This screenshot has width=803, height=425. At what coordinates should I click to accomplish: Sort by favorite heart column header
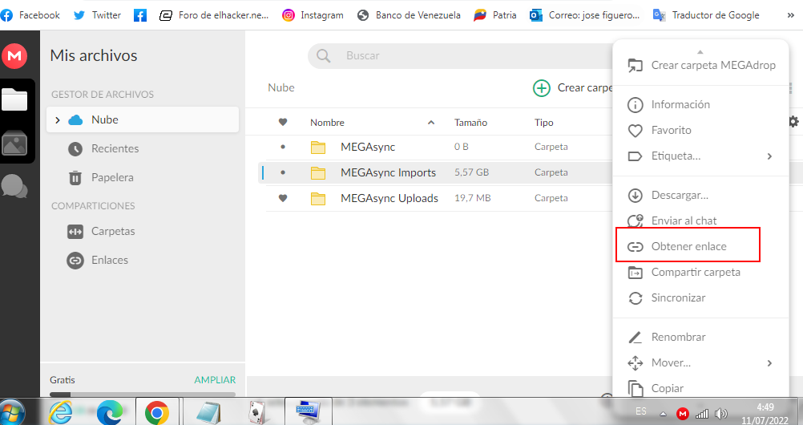(x=283, y=123)
